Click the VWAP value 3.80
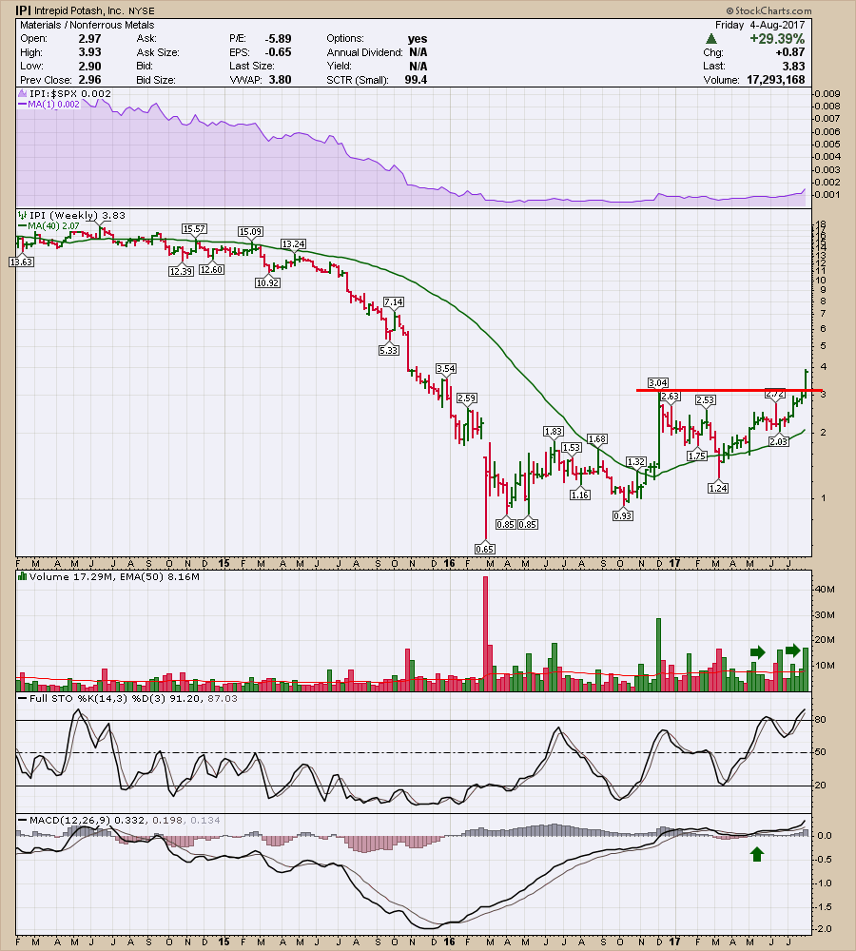Viewport: 856px width, 951px height. click(x=280, y=80)
